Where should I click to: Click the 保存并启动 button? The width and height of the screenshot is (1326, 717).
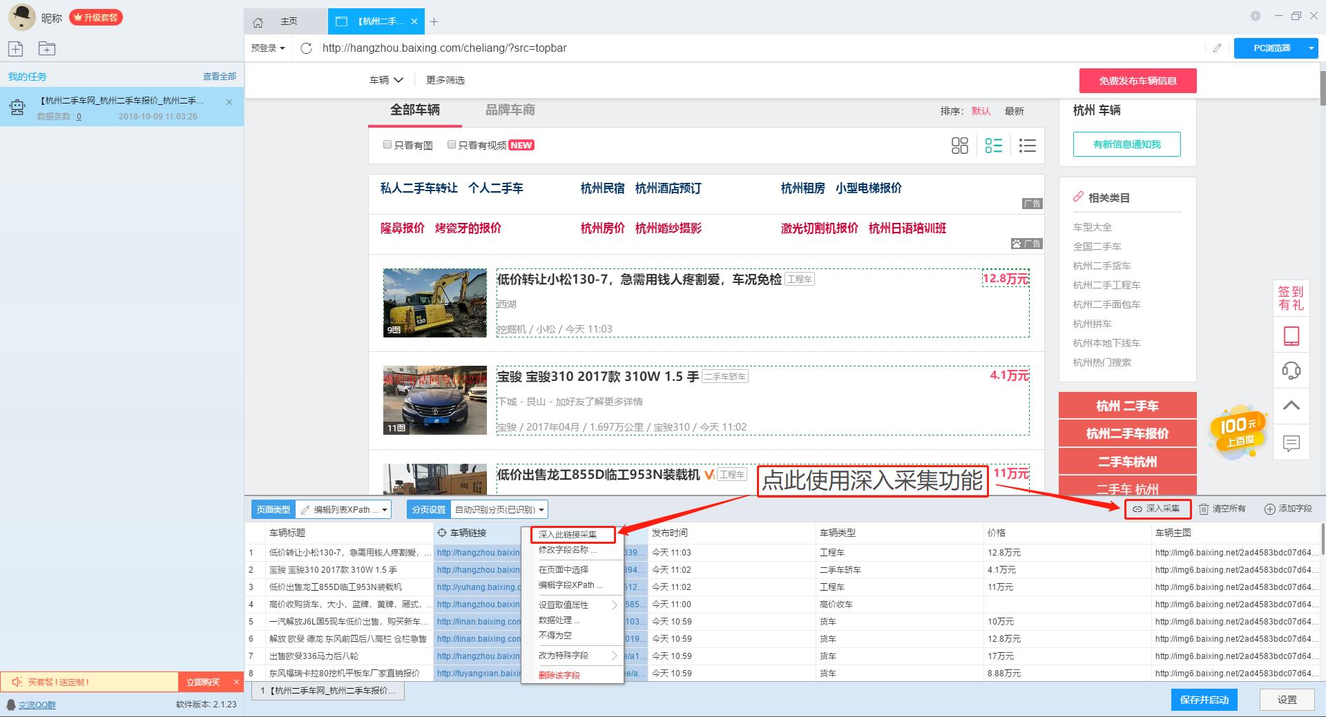(x=1204, y=700)
